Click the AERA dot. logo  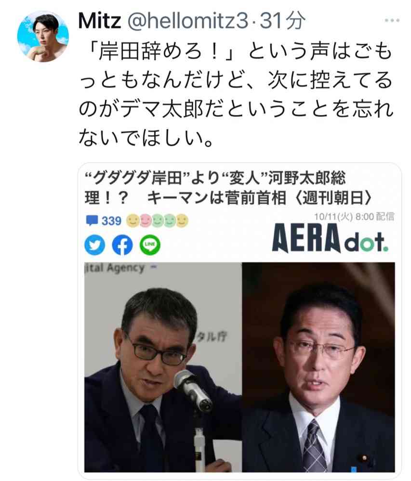click(x=330, y=239)
